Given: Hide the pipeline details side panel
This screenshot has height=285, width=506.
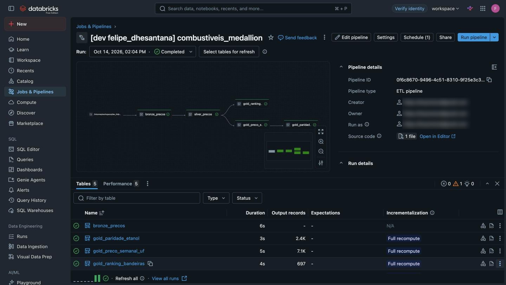Looking at the screenshot, I should [x=494, y=67].
